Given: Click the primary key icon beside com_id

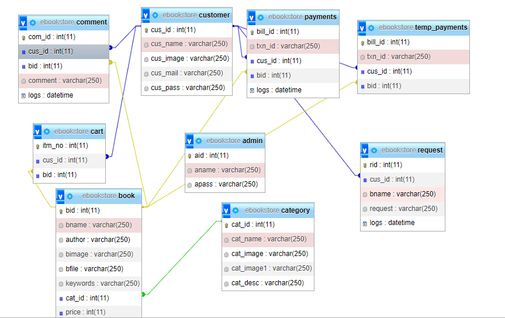Looking at the screenshot, I should [x=23, y=37].
